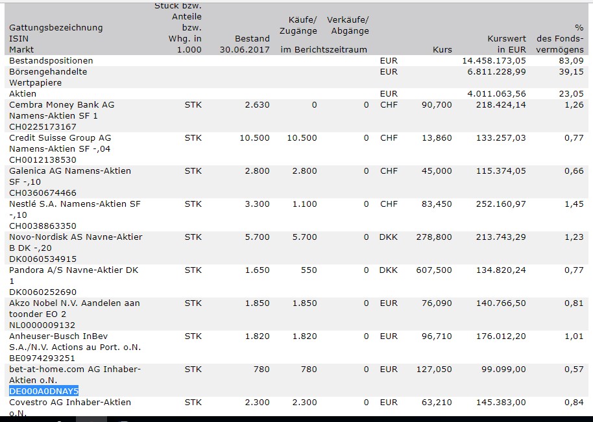Click the Pandora A/S Navne-Aktier name
The width and height of the screenshot is (593, 422).
pyautogui.click(x=73, y=270)
